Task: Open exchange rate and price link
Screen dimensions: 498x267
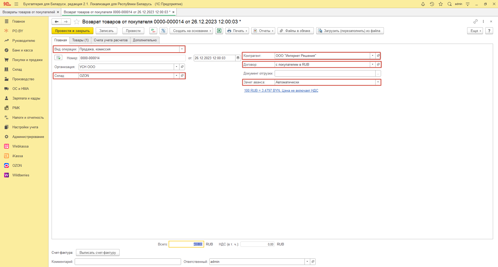Action: point(281,90)
